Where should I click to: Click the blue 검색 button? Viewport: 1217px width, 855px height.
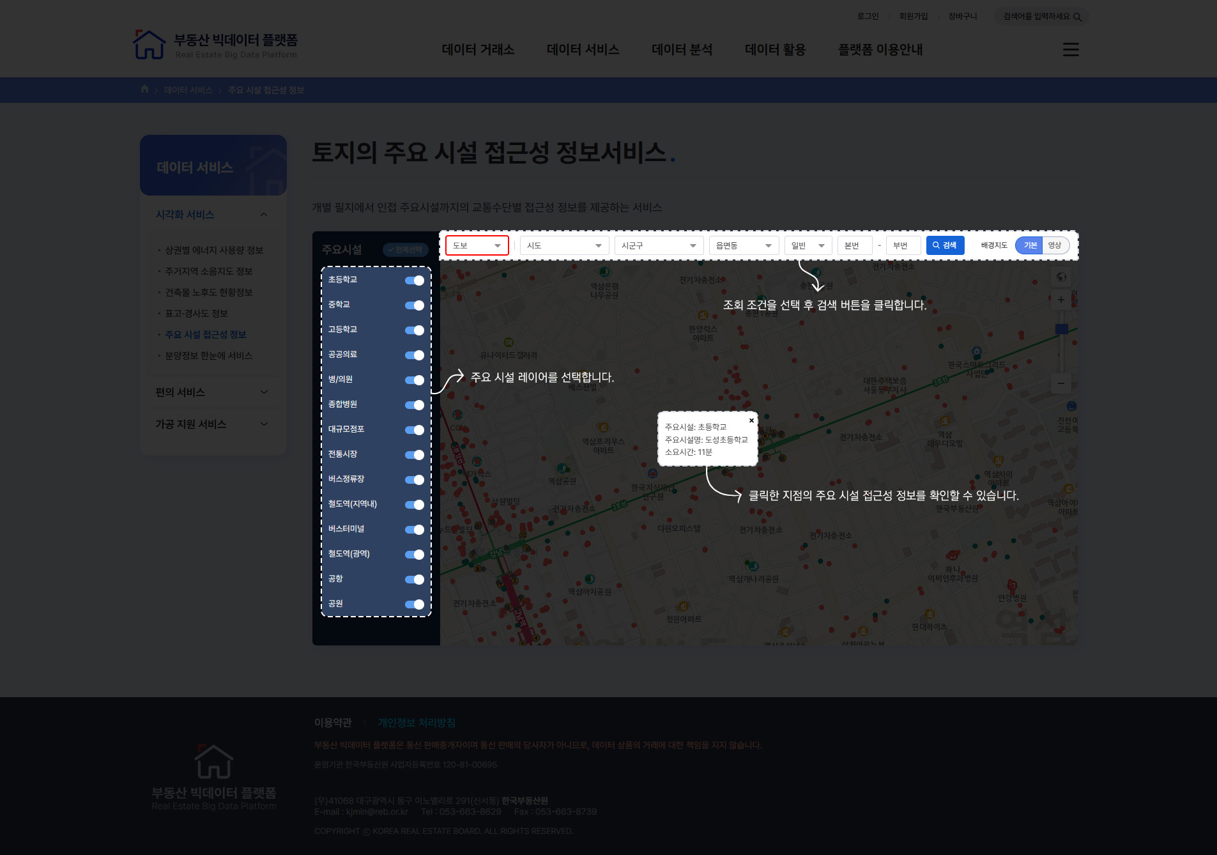point(944,245)
